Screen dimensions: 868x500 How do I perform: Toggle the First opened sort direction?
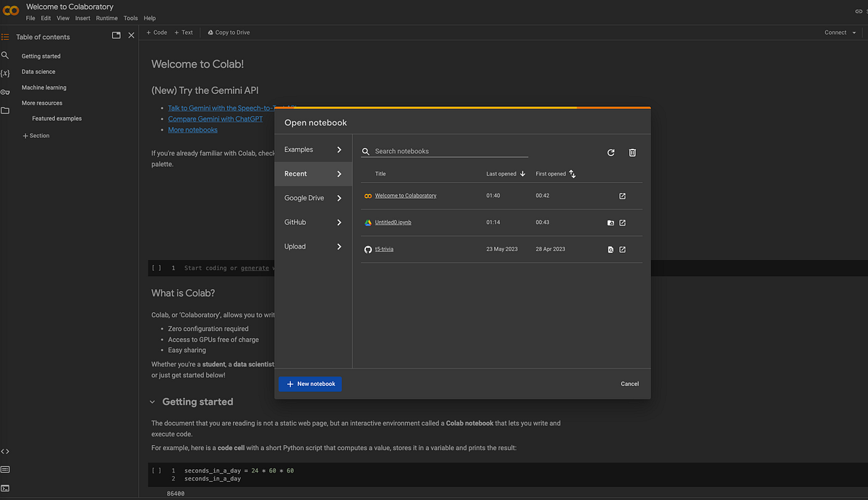[572, 173]
